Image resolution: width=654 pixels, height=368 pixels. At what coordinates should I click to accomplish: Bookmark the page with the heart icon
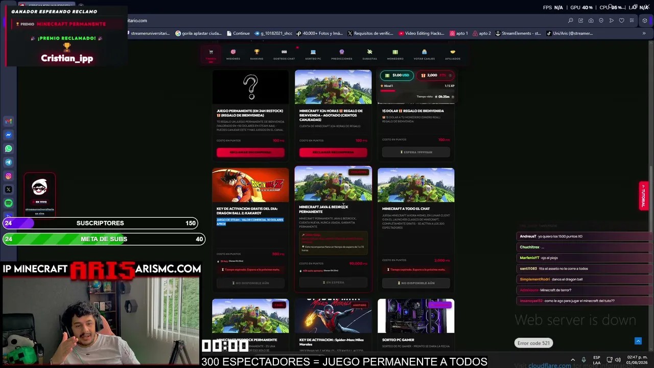pyautogui.click(x=622, y=20)
